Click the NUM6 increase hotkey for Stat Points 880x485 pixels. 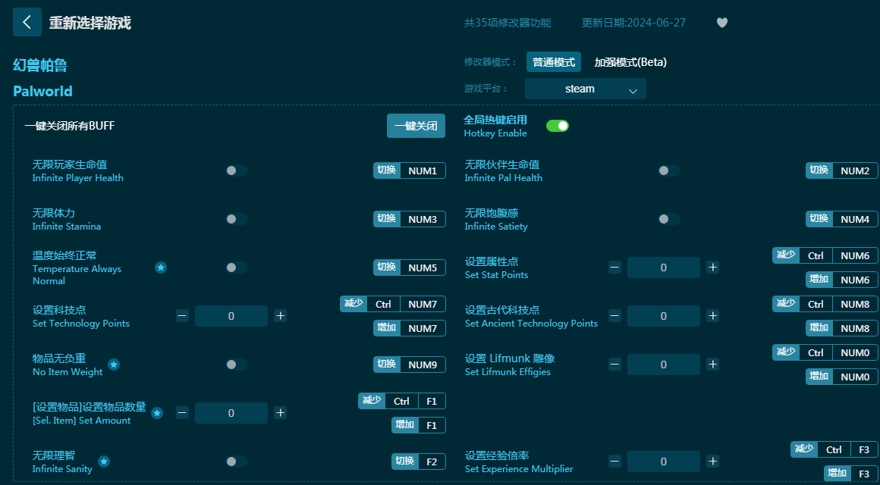[x=842, y=280]
